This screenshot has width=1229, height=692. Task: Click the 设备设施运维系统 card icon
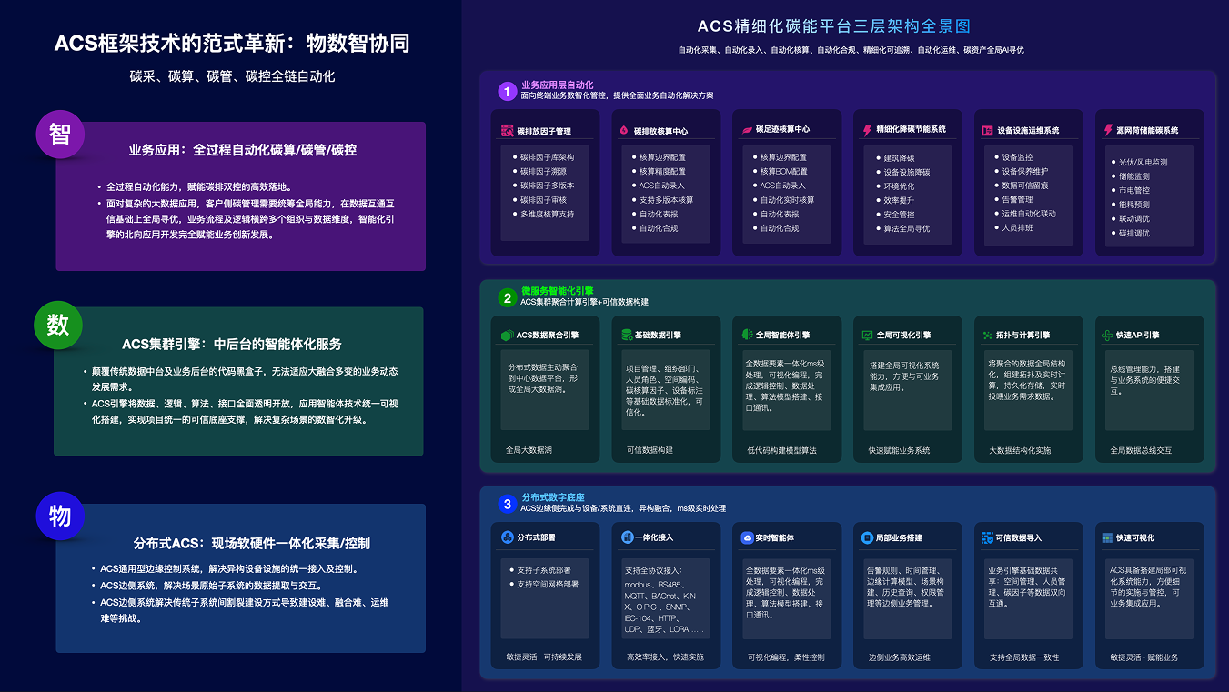click(x=987, y=131)
